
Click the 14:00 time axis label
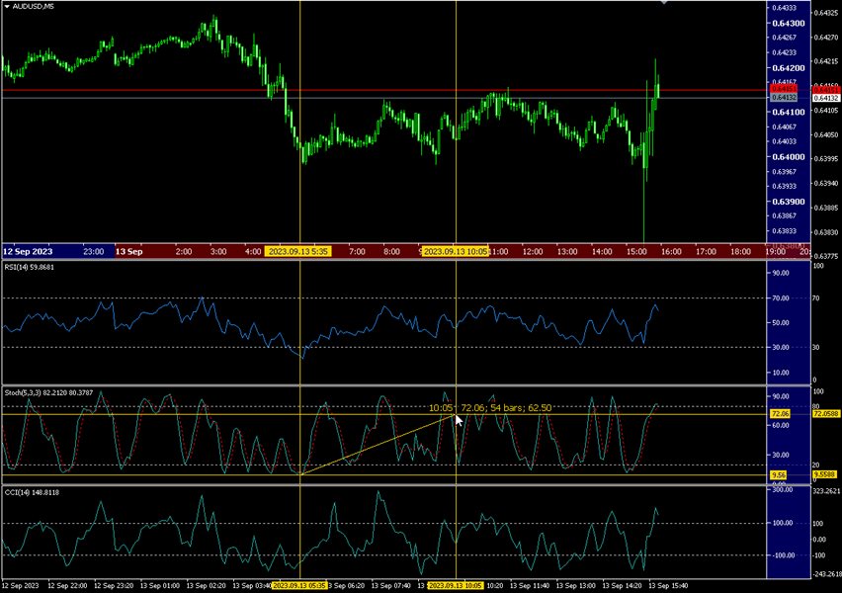point(602,251)
